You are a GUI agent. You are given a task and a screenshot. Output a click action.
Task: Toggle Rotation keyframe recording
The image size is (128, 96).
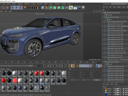pyautogui.click(x=87, y=66)
